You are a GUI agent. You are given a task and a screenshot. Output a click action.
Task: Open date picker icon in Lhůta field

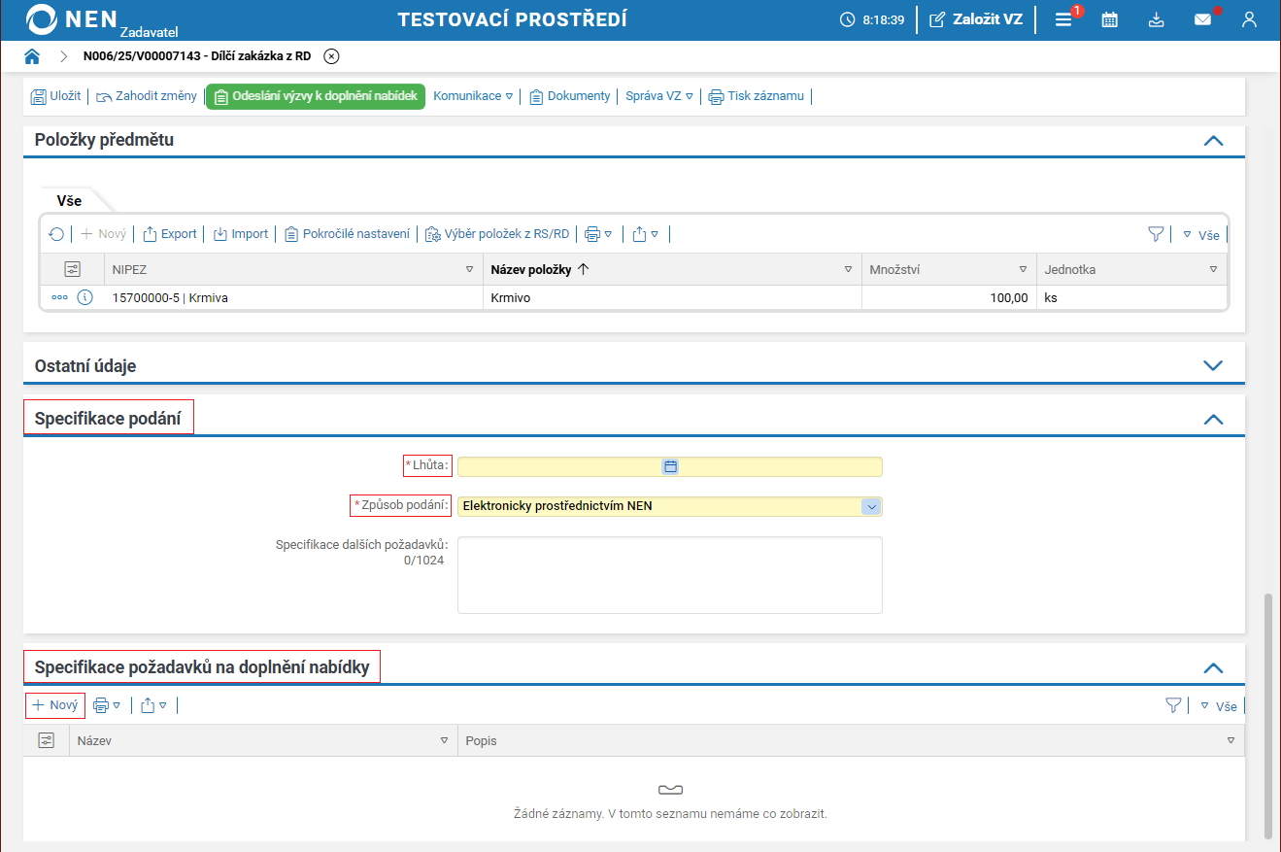coord(670,466)
